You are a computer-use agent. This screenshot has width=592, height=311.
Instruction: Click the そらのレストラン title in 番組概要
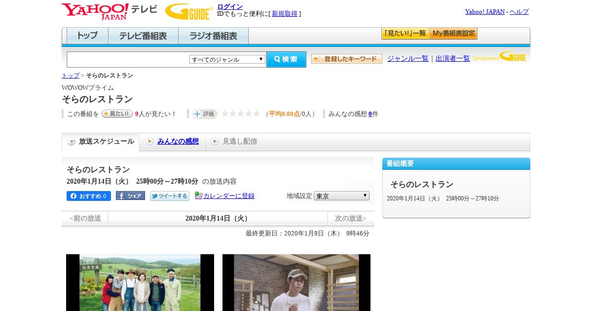pyautogui.click(x=422, y=184)
